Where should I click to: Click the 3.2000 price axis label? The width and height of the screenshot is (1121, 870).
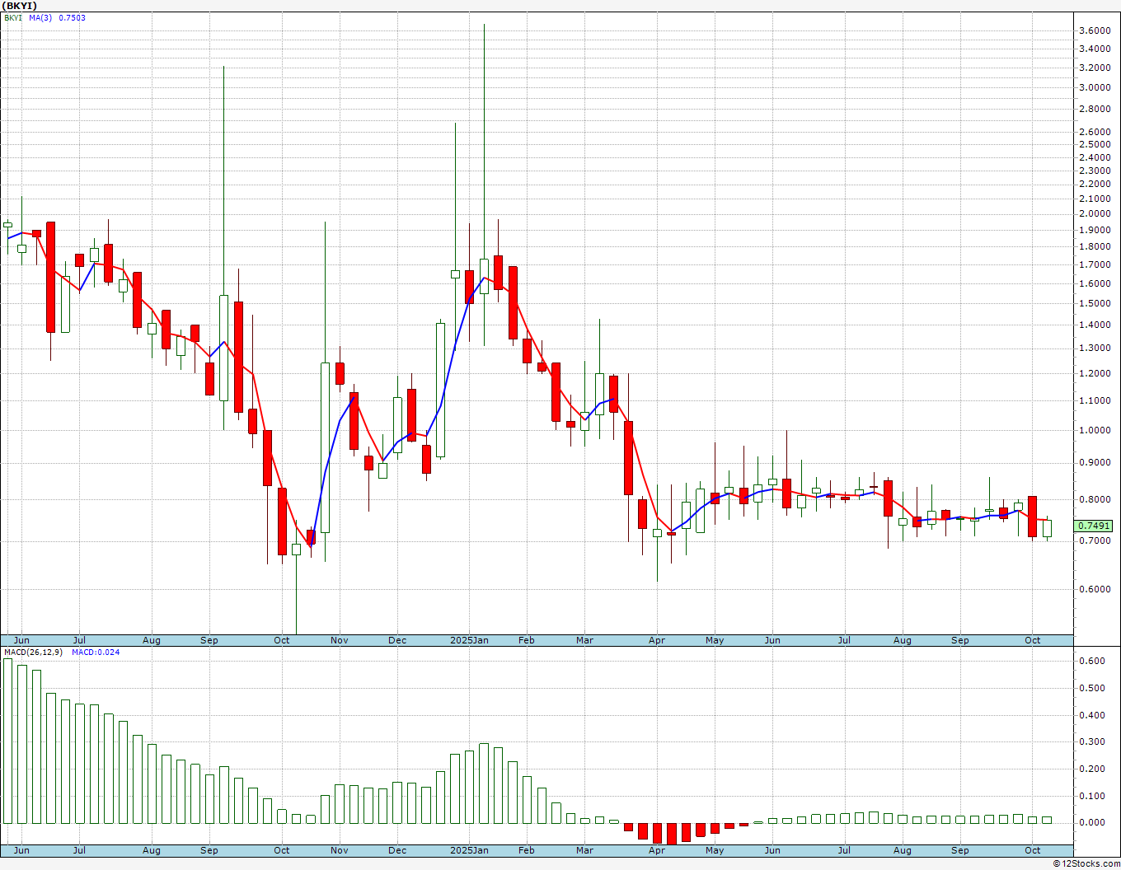click(x=1094, y=68)
